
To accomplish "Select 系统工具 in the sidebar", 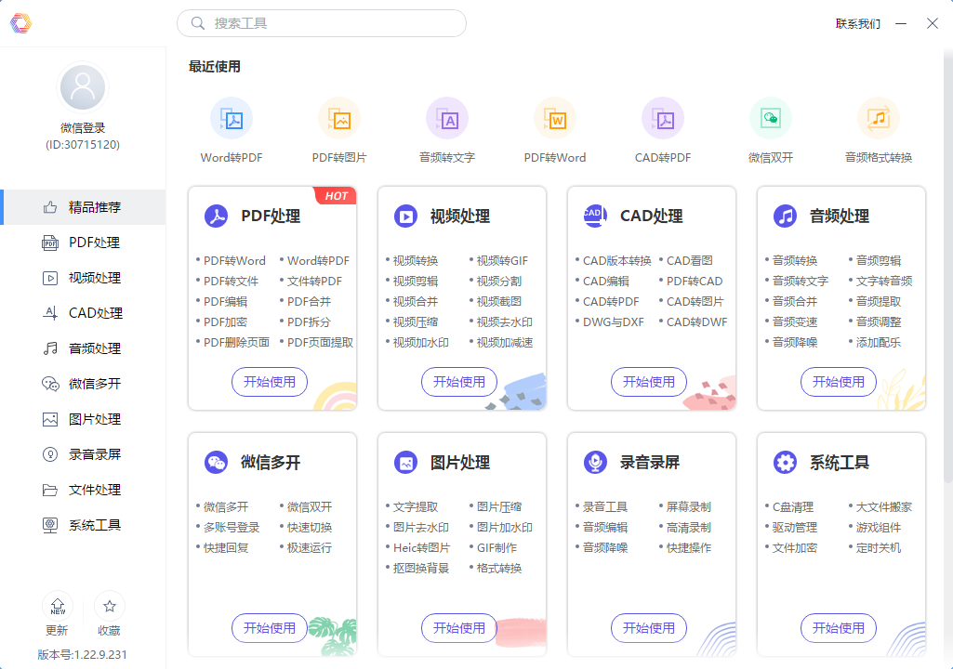I will coord(83,525).
